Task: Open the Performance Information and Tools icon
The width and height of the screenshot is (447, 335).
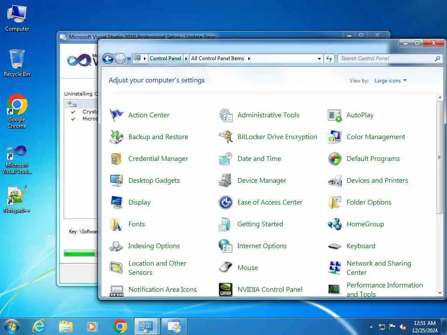Action: pos(335,290)
